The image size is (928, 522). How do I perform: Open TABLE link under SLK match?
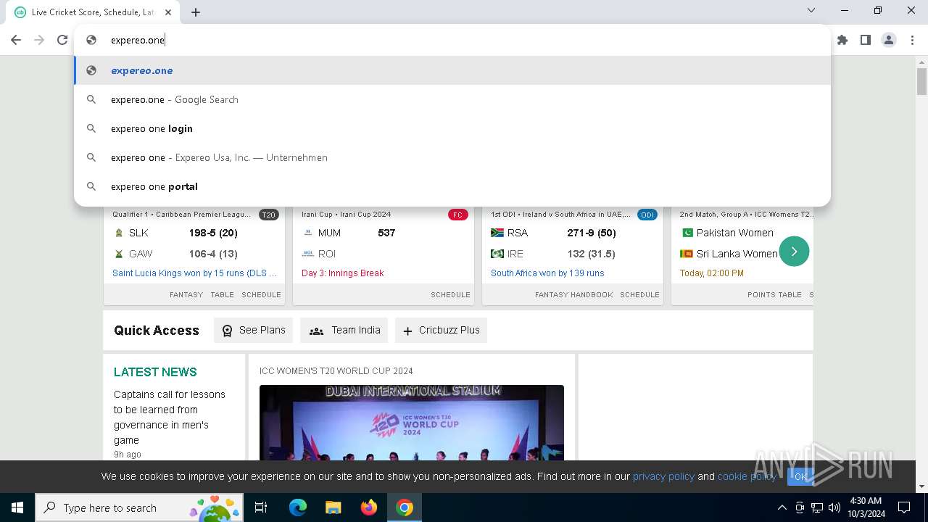click(x=223, y=294)
